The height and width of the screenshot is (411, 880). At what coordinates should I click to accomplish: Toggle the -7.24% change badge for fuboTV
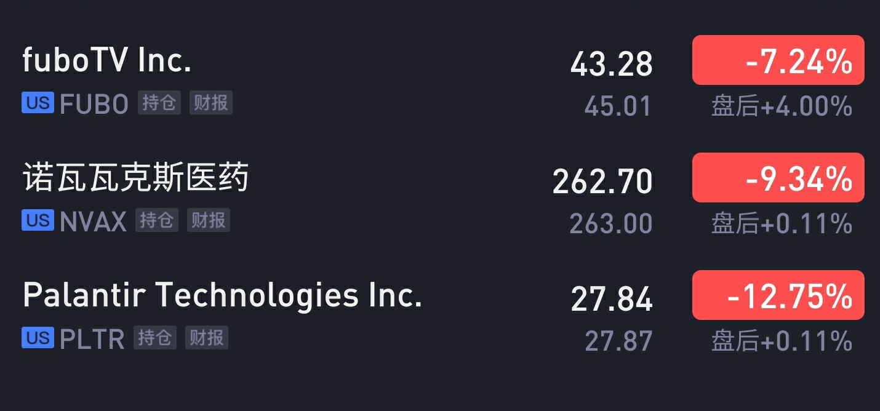pyautogui.click(x=778, y=60)
